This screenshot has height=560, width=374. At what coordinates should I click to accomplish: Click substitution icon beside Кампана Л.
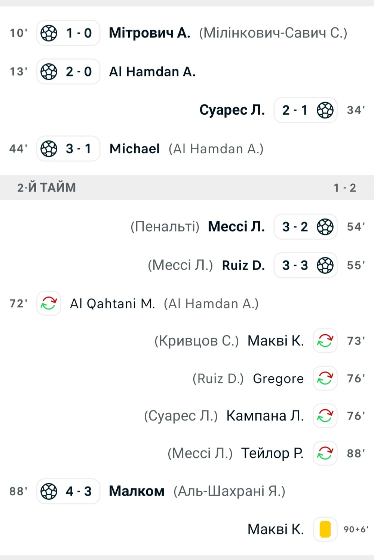tap(325, 416)
